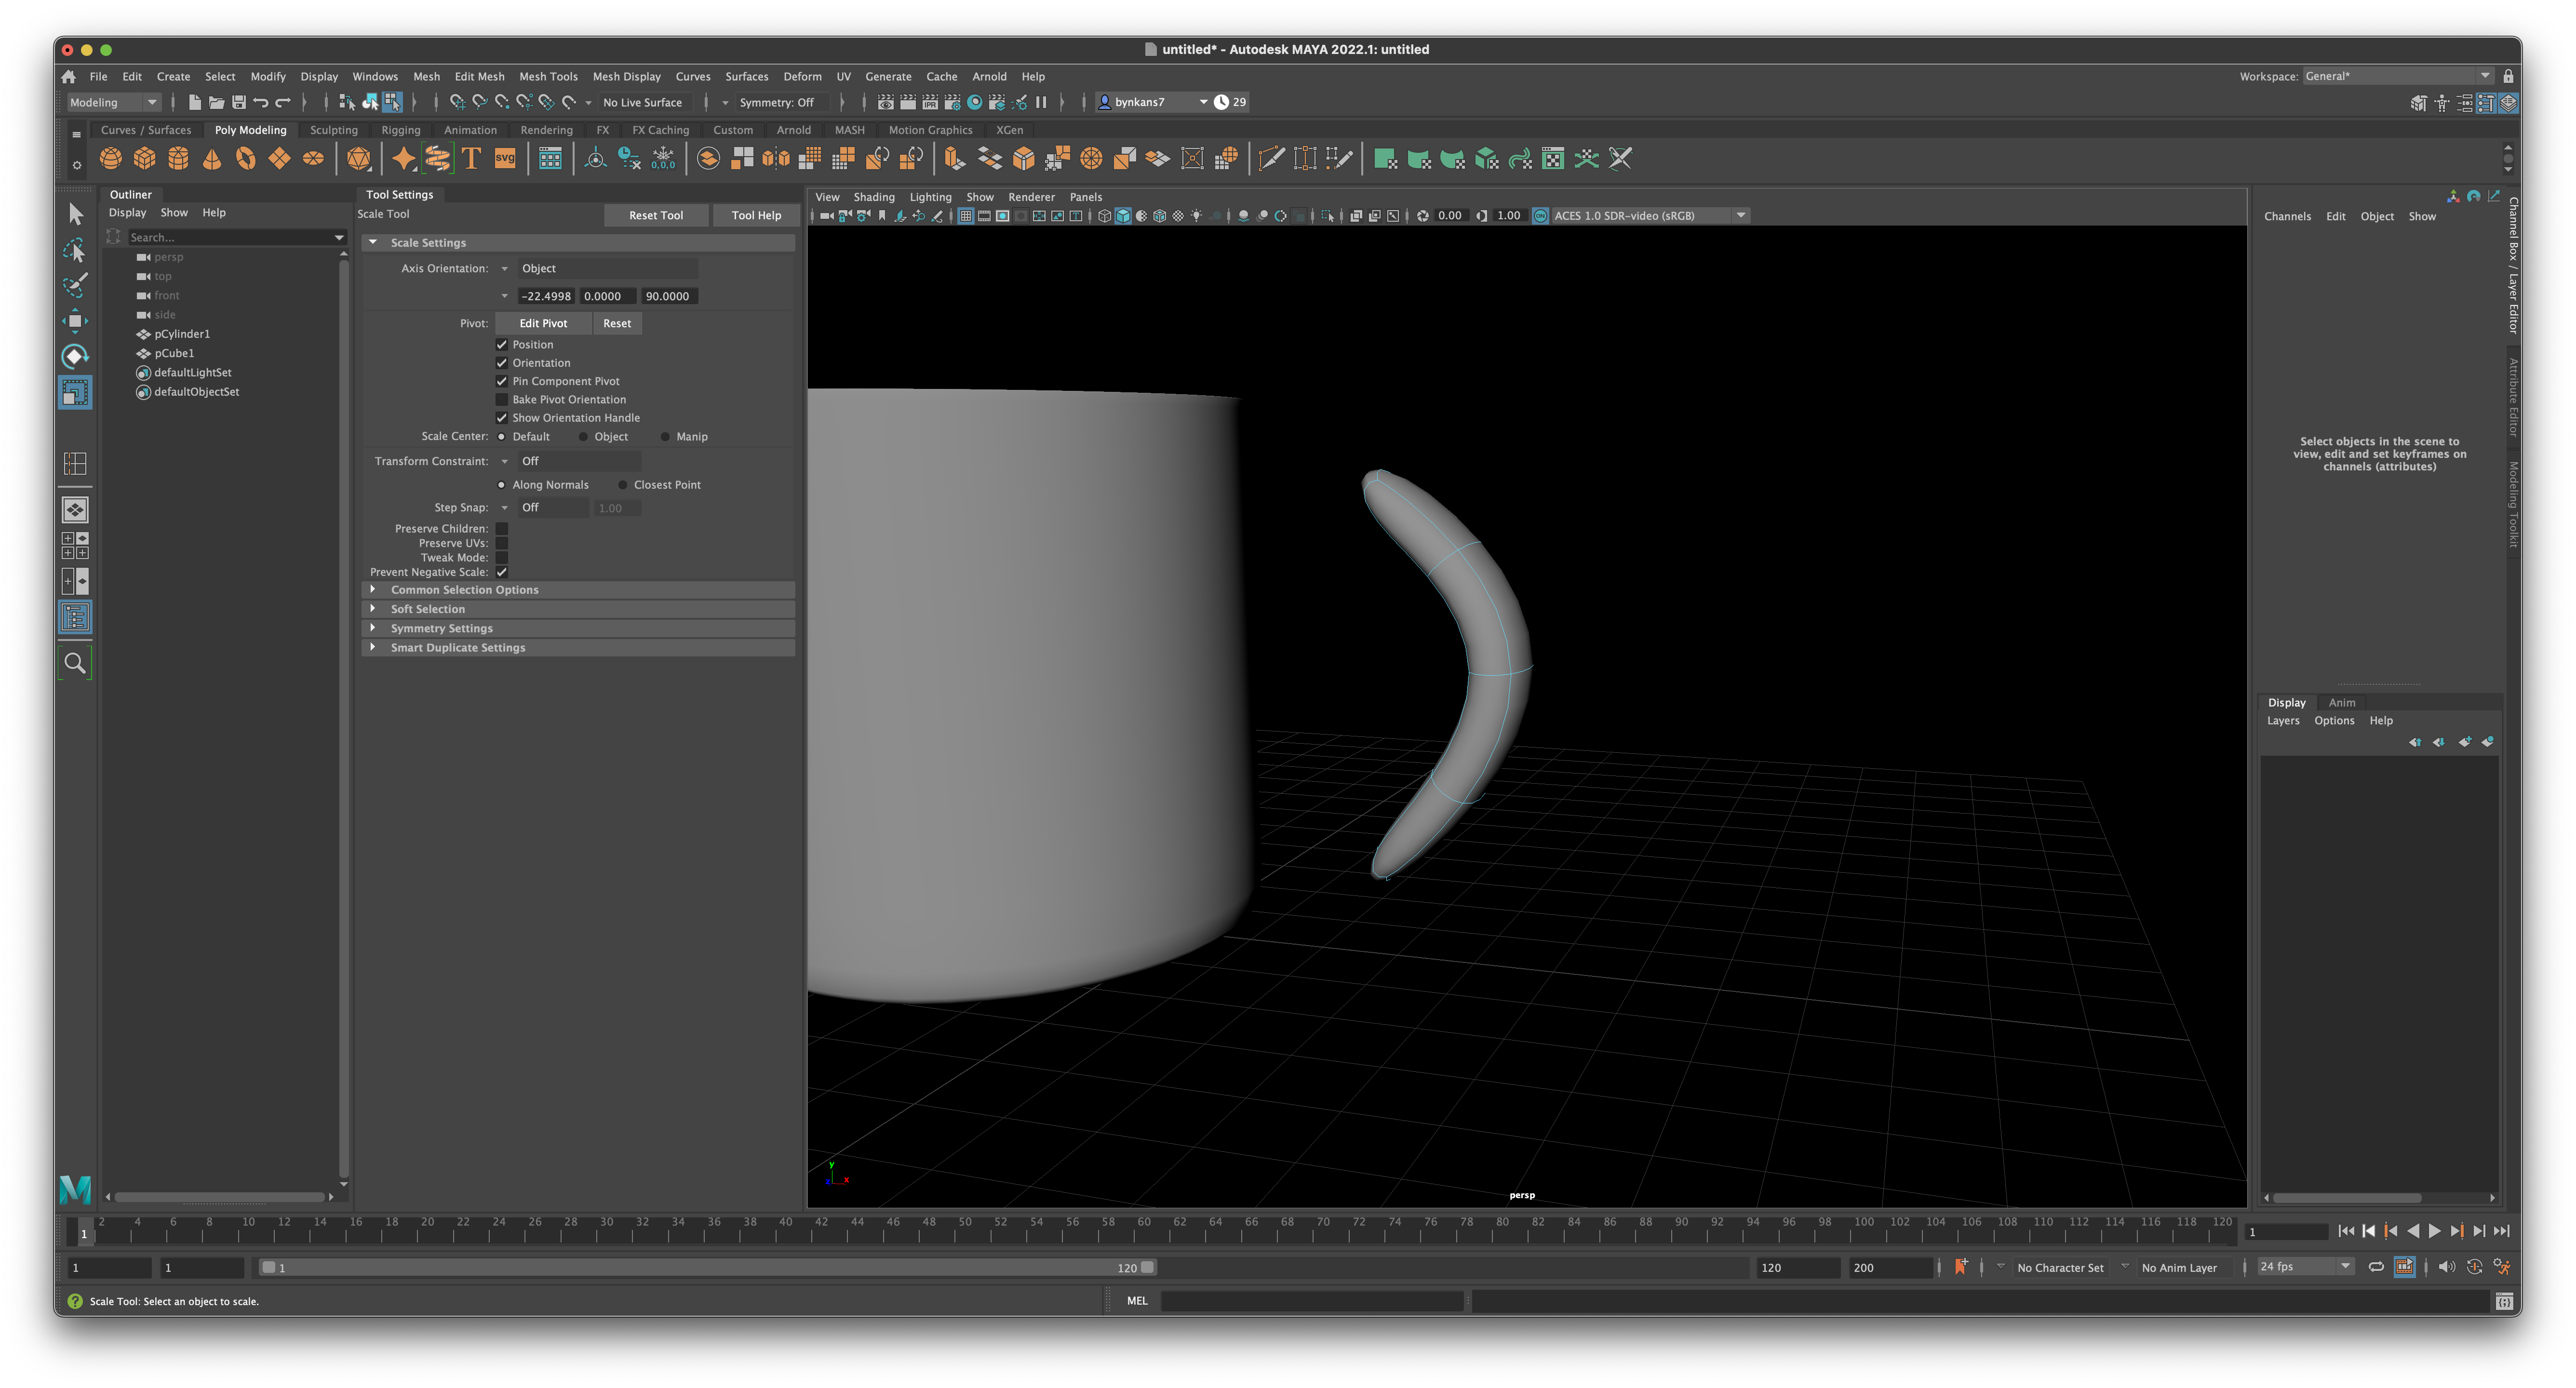The image size is (2576, 1388).
Task: Open the Mesh Tools menu
Action: 548,76
